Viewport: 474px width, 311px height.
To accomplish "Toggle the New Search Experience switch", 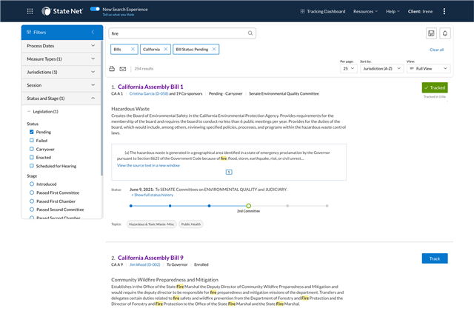I will point(95,9).
